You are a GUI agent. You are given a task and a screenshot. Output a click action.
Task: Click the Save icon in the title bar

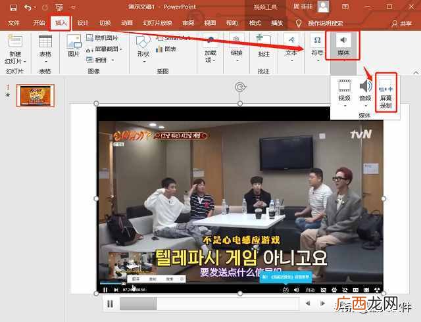13,7
